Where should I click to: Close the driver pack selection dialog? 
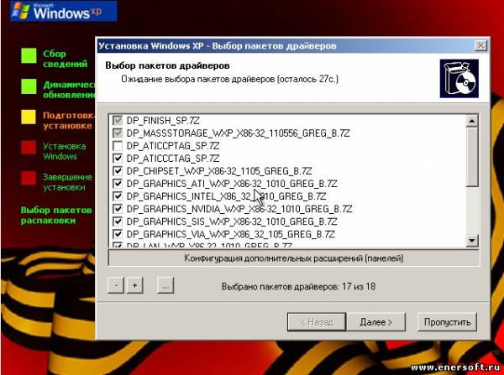tap(480, 46)
